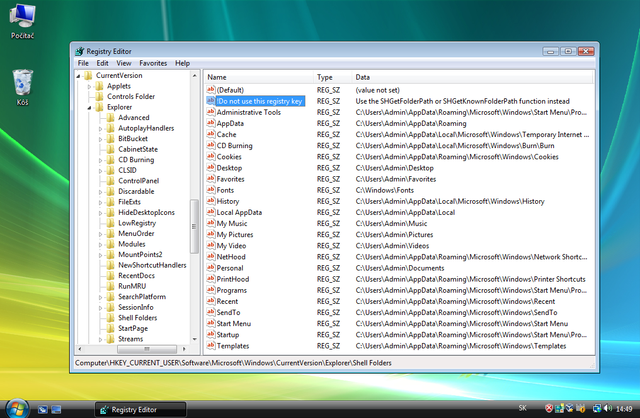Image resolution: width=640 pixels, height=418 pixels.
Task: Click the Show Desktop quick launch icon
Action: (43, 409)
